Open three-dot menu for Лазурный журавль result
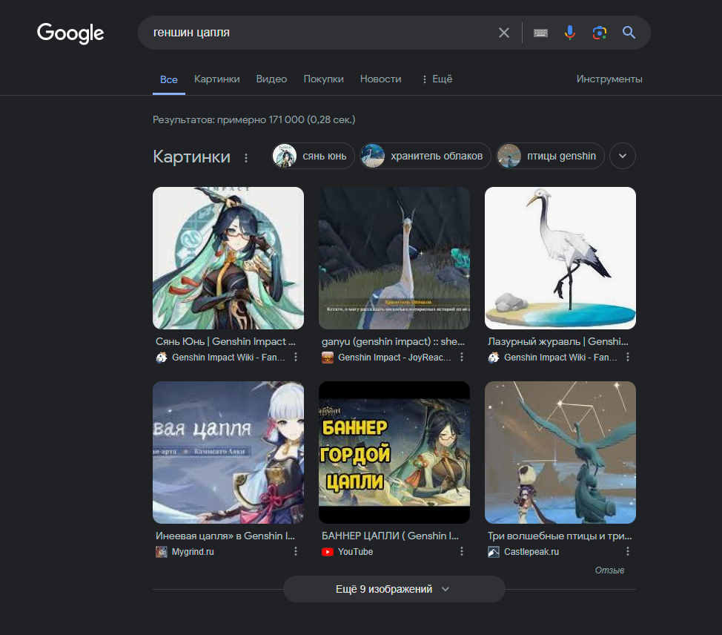This screenshot has width=722, height=635. point(628,357)
